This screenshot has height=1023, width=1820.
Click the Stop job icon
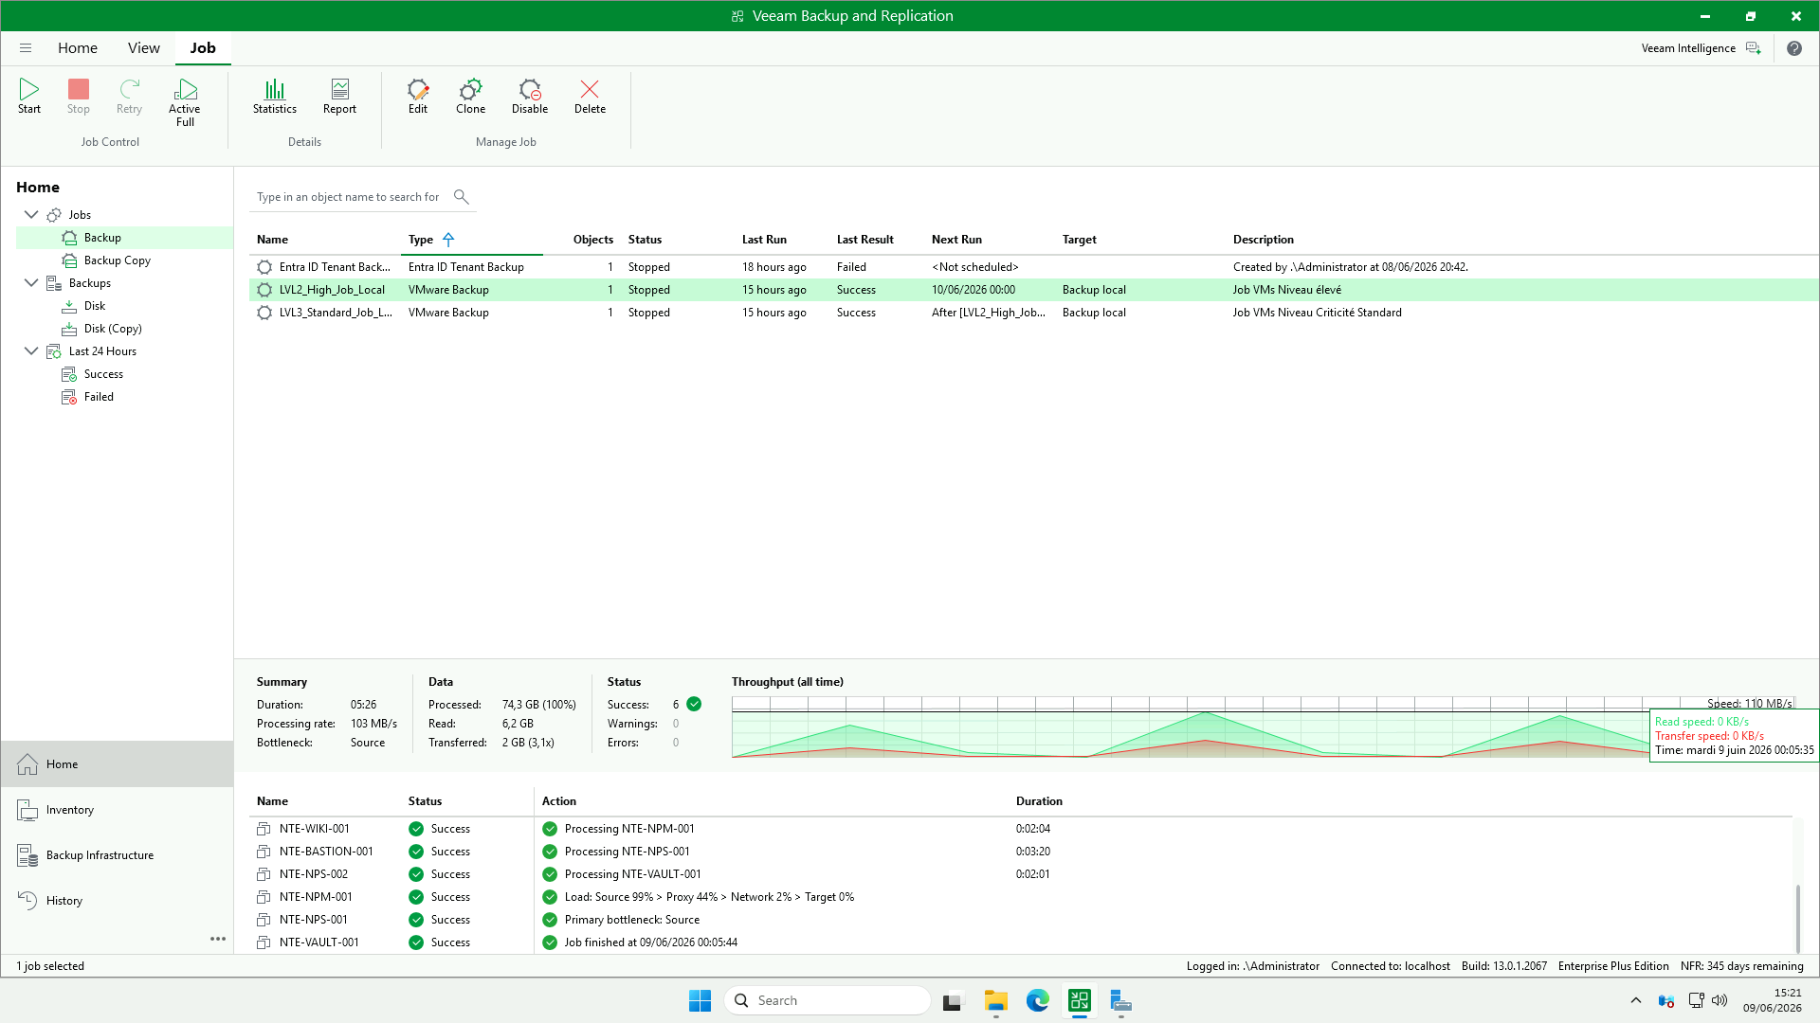(79, 97)
